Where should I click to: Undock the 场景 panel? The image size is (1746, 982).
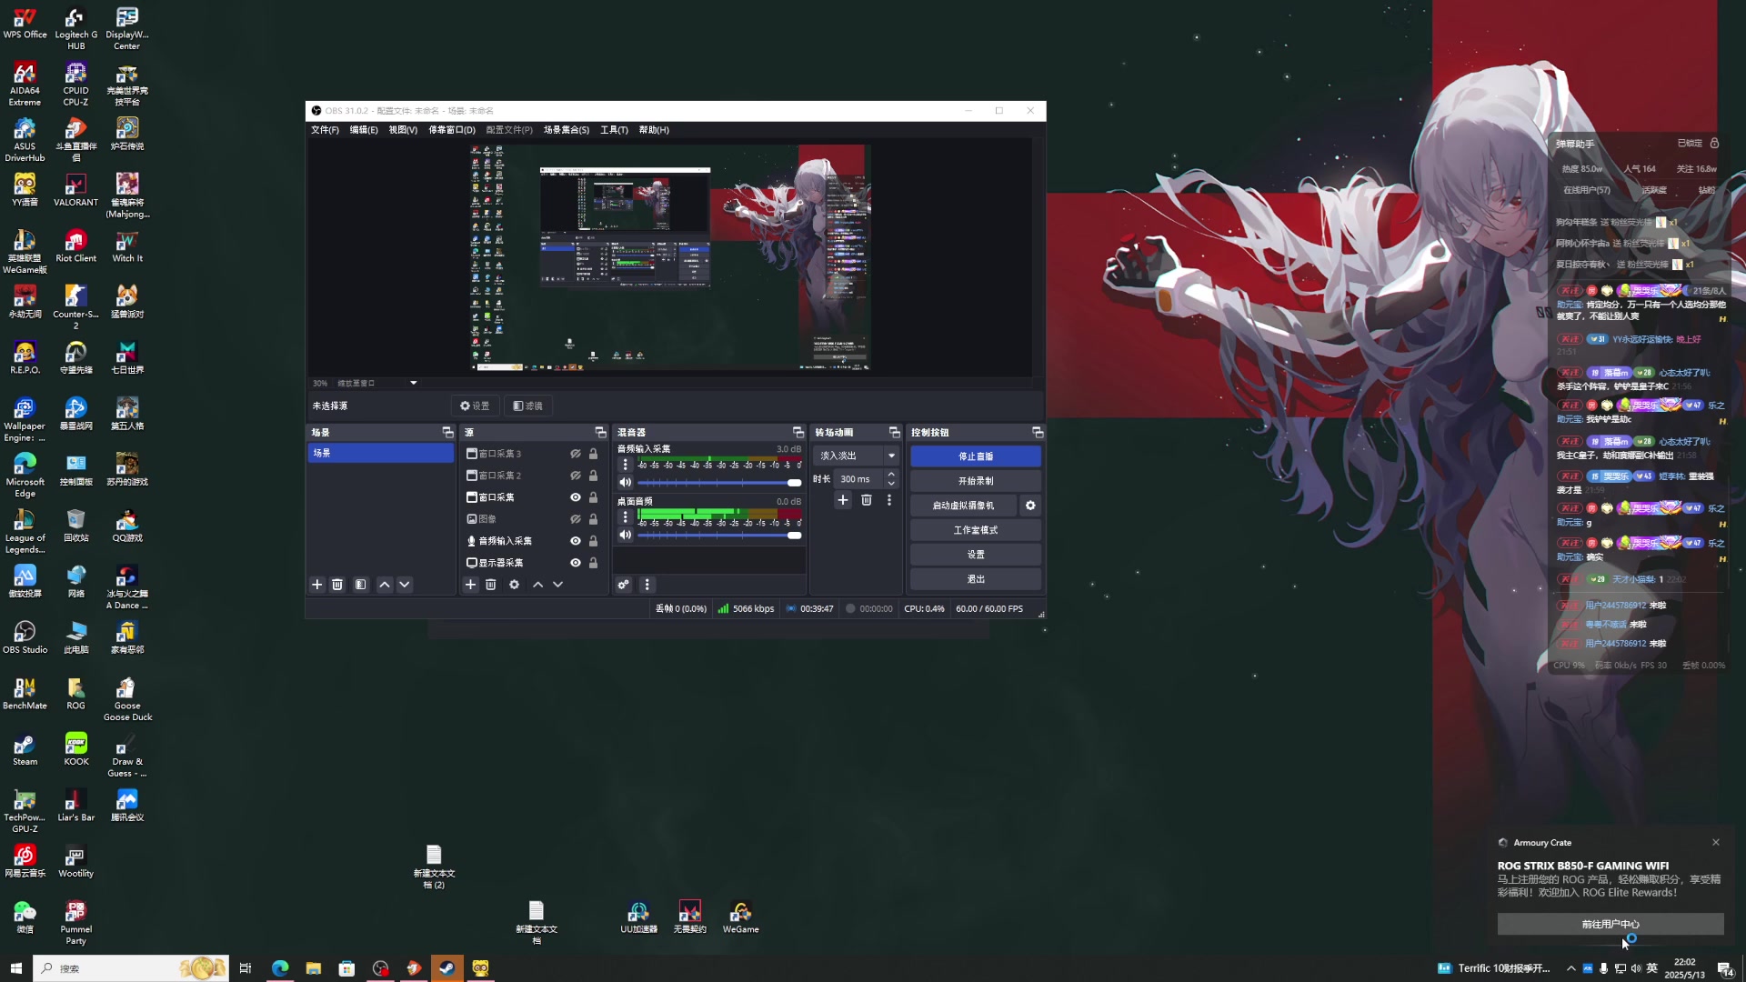point(447,432)
